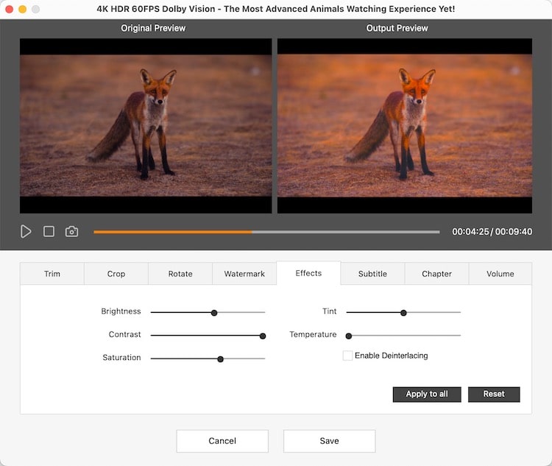Image resolution: width=552 pixels, height=466 pixels.
Task: Reset the effect settings
Action: click(x=494, y=394)
